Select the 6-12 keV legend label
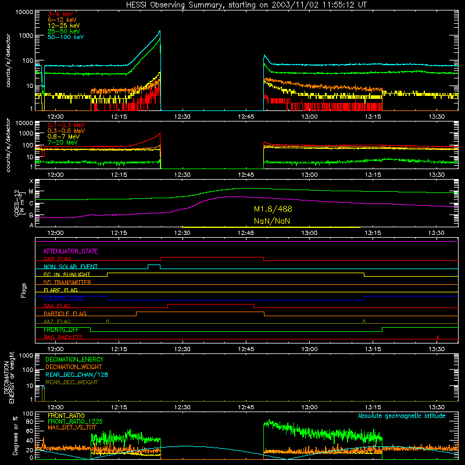Viewport: 465px width, 465px height. [x=62, y=20]
